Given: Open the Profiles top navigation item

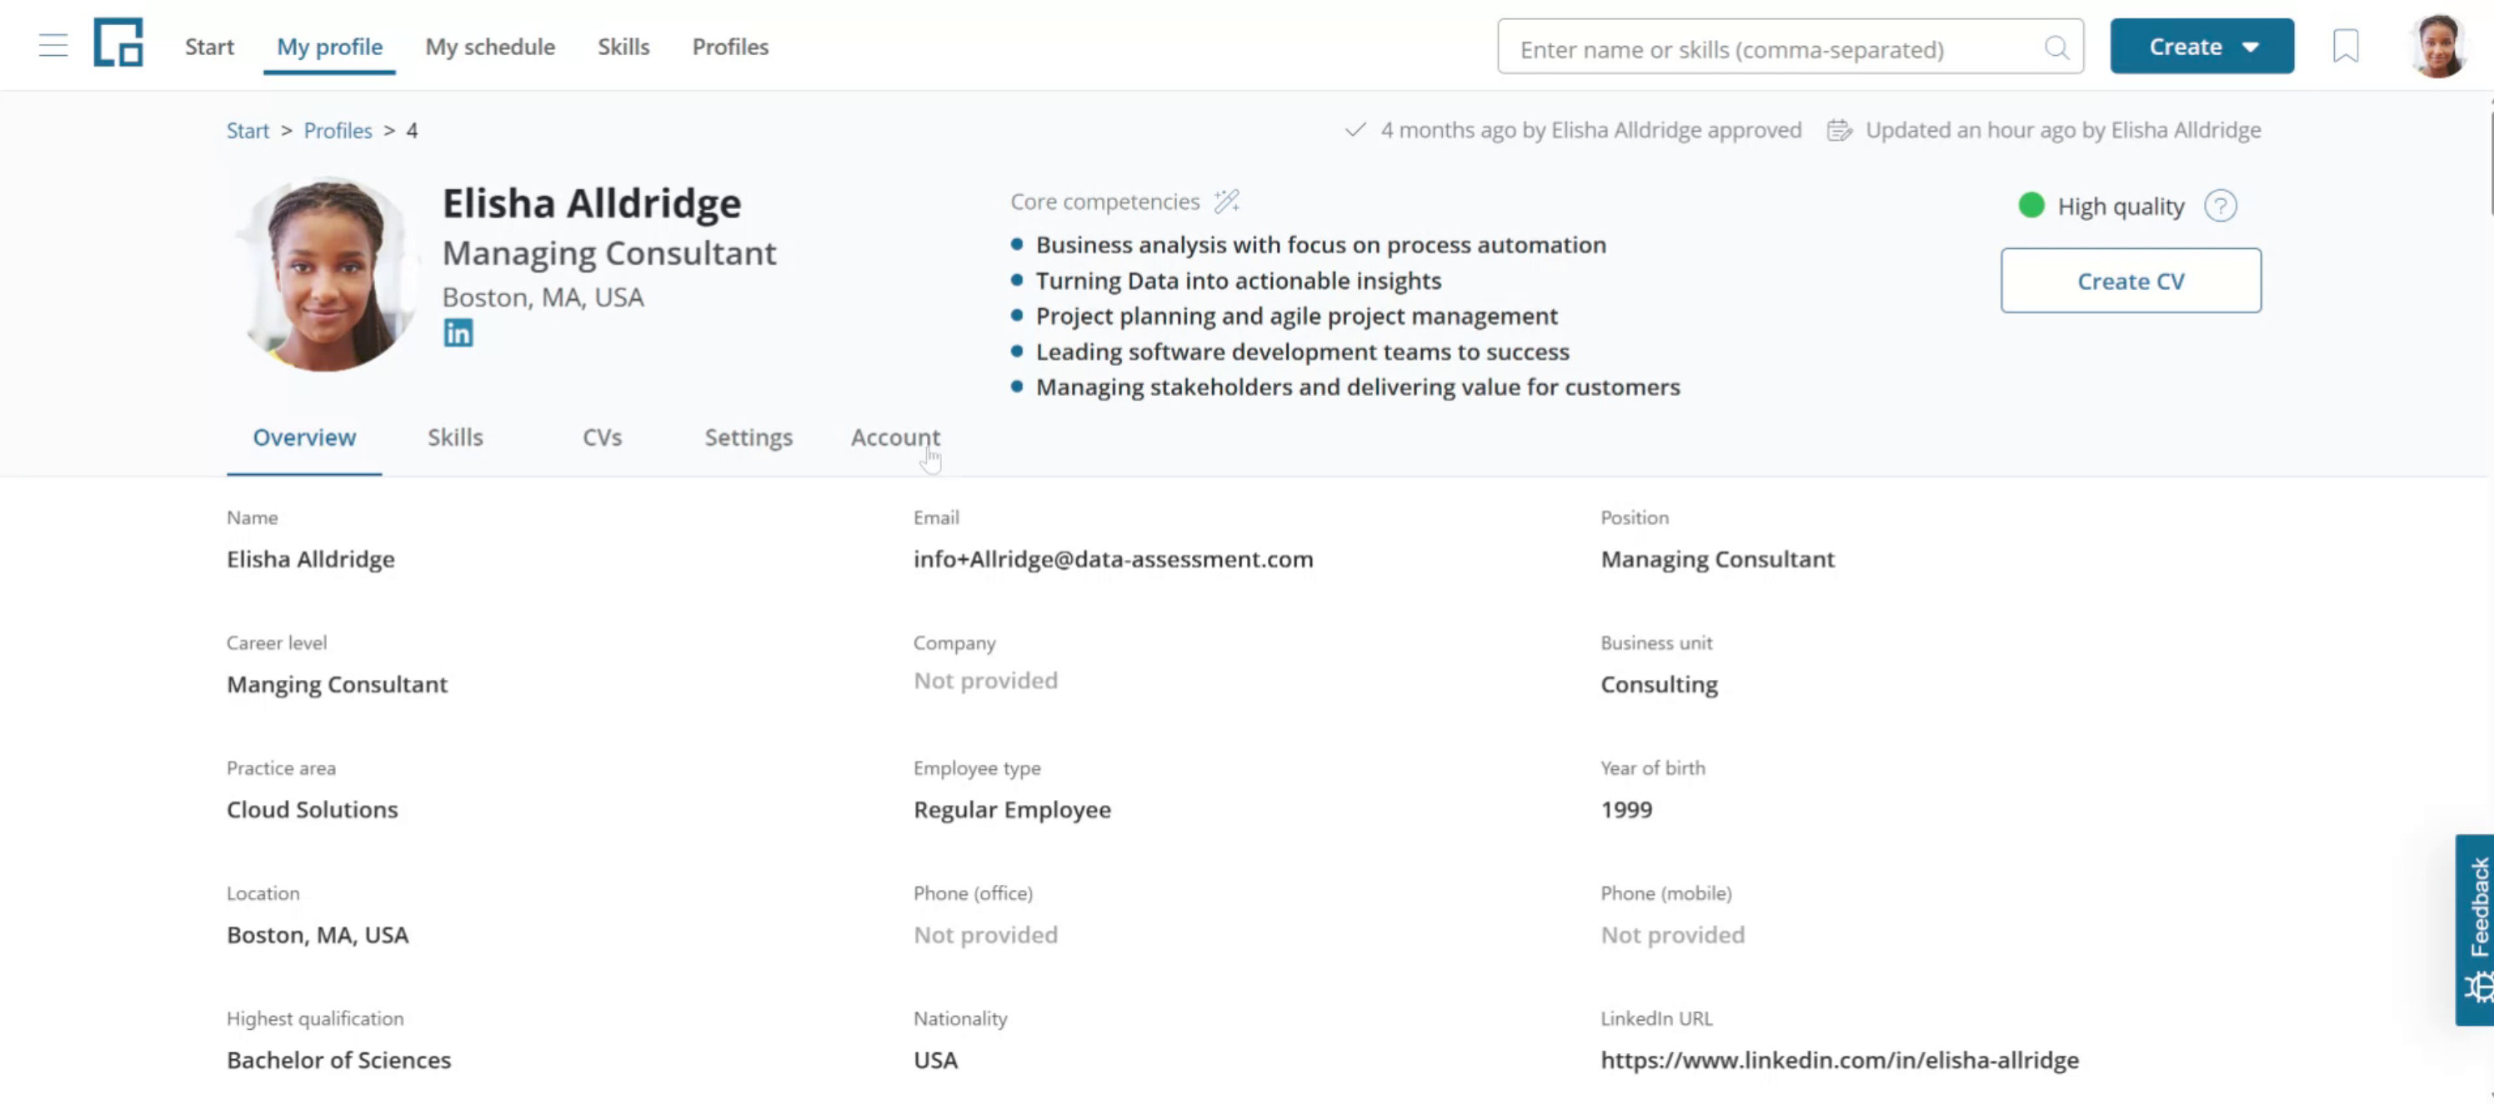Looking at the screenshot, I should click(730, 47).
